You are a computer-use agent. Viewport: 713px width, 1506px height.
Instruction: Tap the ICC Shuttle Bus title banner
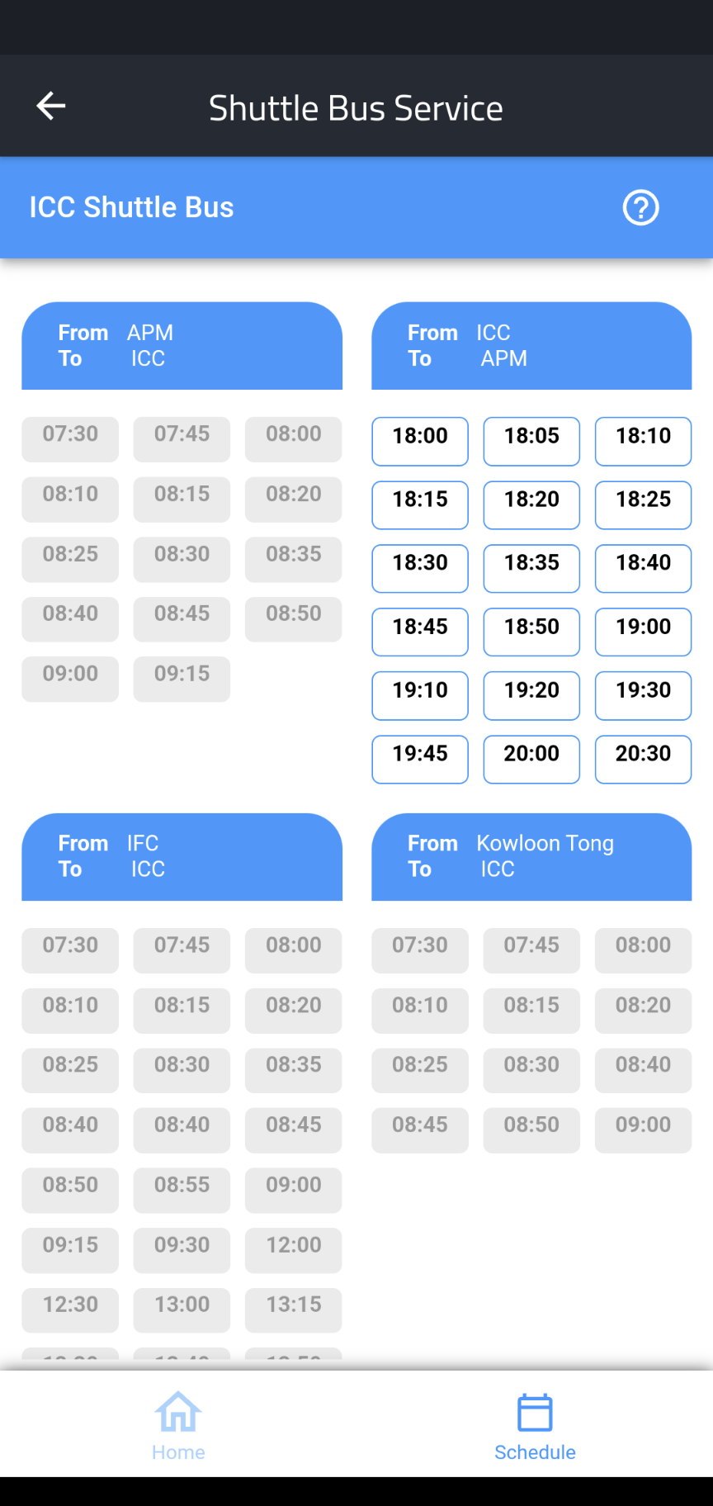click(356, 207)
